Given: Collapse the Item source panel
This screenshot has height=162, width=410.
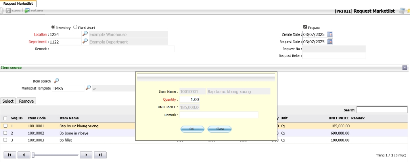Looking at the screenshot, I should click(405, 68).
